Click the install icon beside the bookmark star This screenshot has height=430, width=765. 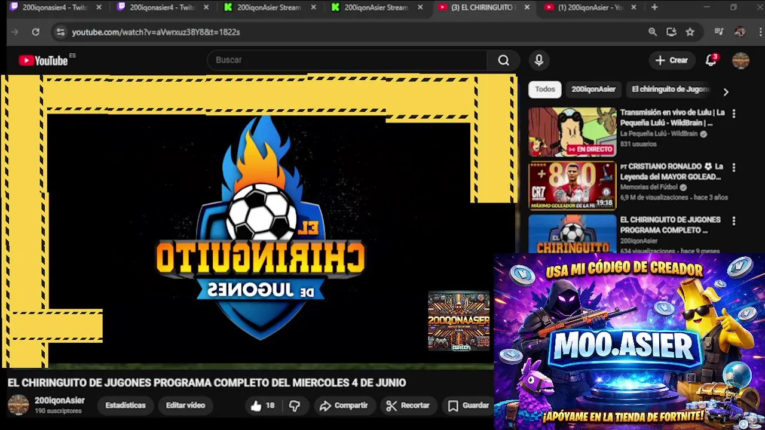pos(671,32)
